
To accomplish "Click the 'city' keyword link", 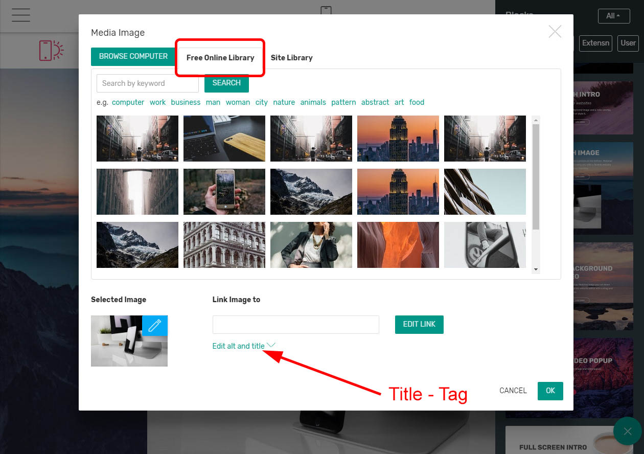I will [262, 102].
